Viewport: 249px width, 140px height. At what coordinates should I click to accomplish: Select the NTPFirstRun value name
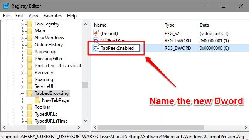pos(113,41)
